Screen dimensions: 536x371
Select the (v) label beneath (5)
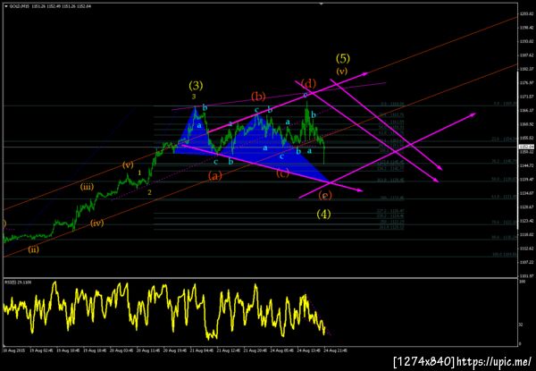pos(342,72)
